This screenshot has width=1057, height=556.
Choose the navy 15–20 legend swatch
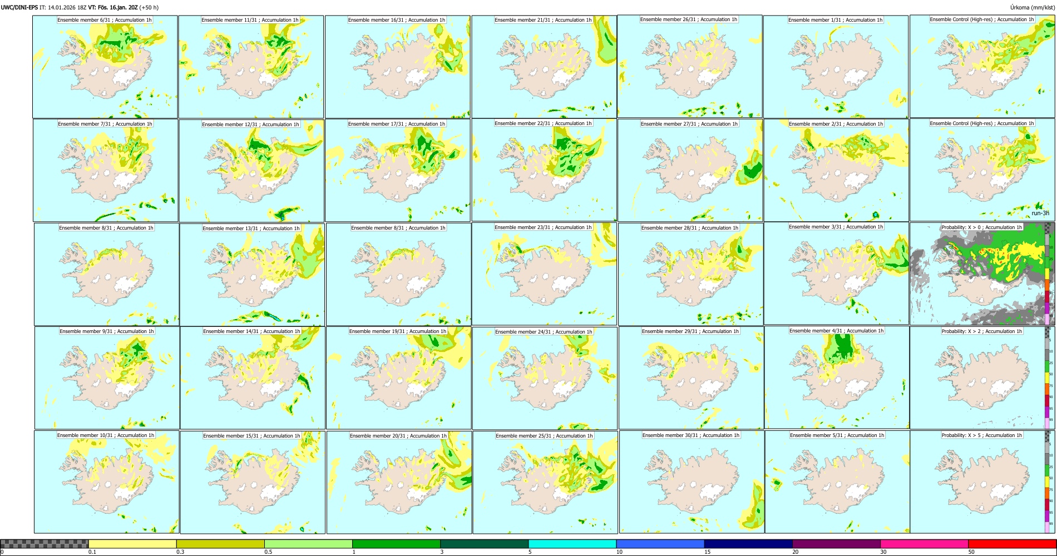[748, 544]
